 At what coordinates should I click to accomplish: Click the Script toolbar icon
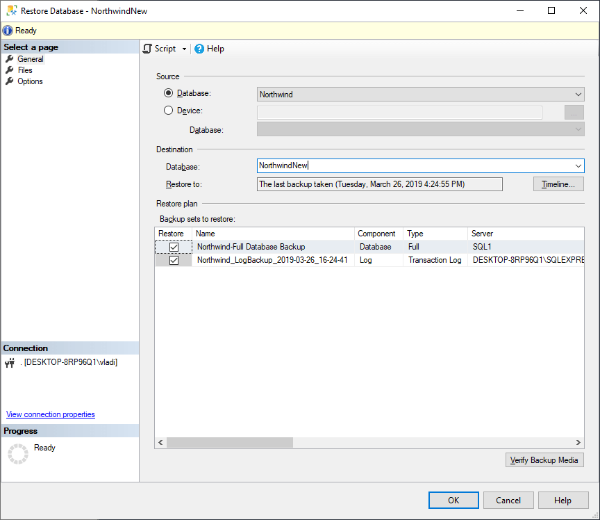(147, 49)
